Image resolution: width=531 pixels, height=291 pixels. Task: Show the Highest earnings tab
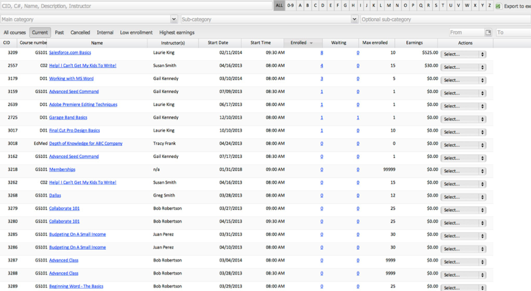click(x=177, y=32)
